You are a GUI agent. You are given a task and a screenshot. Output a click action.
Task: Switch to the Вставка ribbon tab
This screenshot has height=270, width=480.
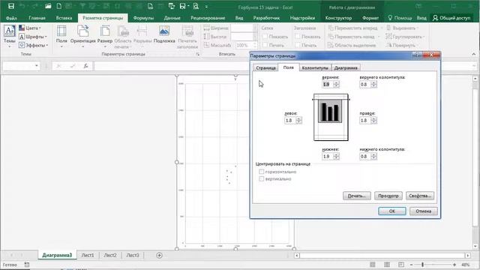[64, 18]
